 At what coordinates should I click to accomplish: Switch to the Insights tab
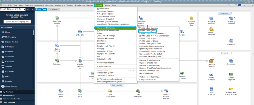[54, 9]
